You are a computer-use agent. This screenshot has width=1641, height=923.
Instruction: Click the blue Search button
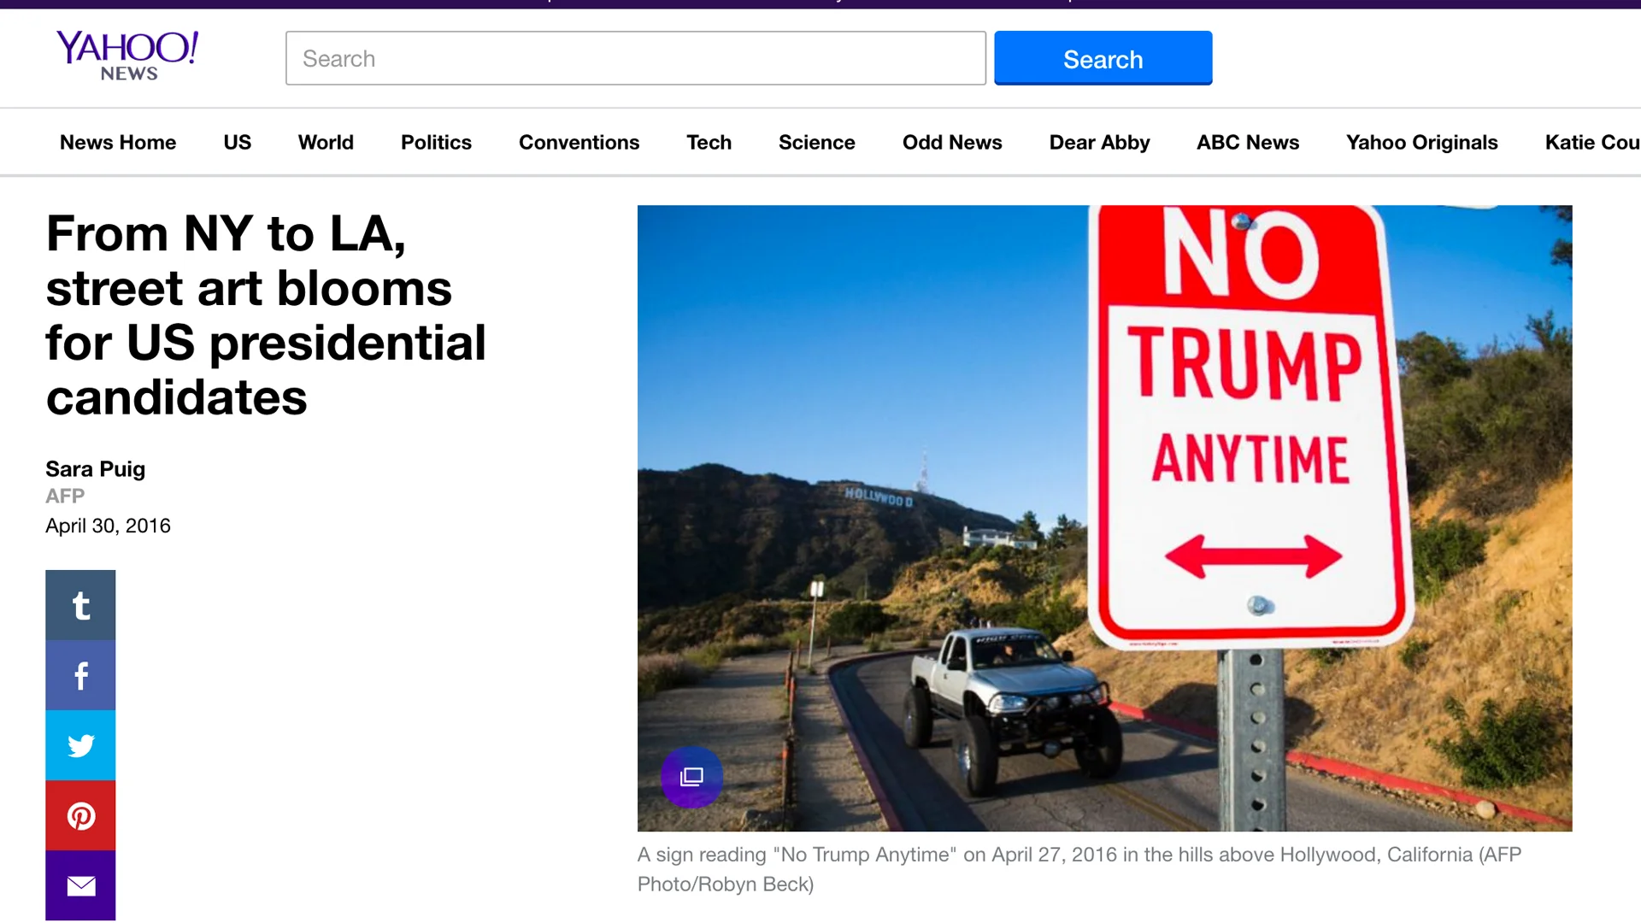(1103, 58)
